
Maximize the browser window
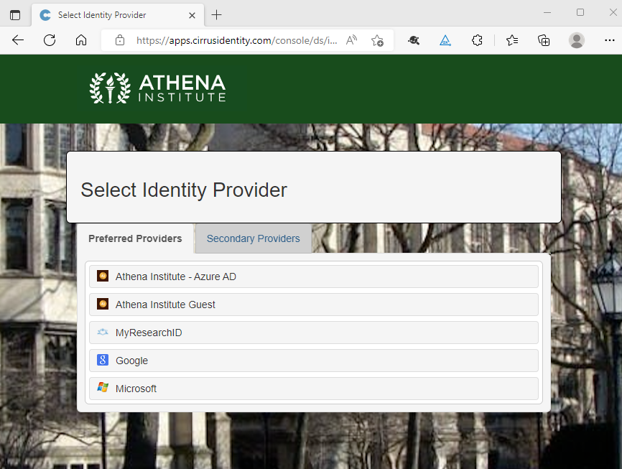(580, 12)
